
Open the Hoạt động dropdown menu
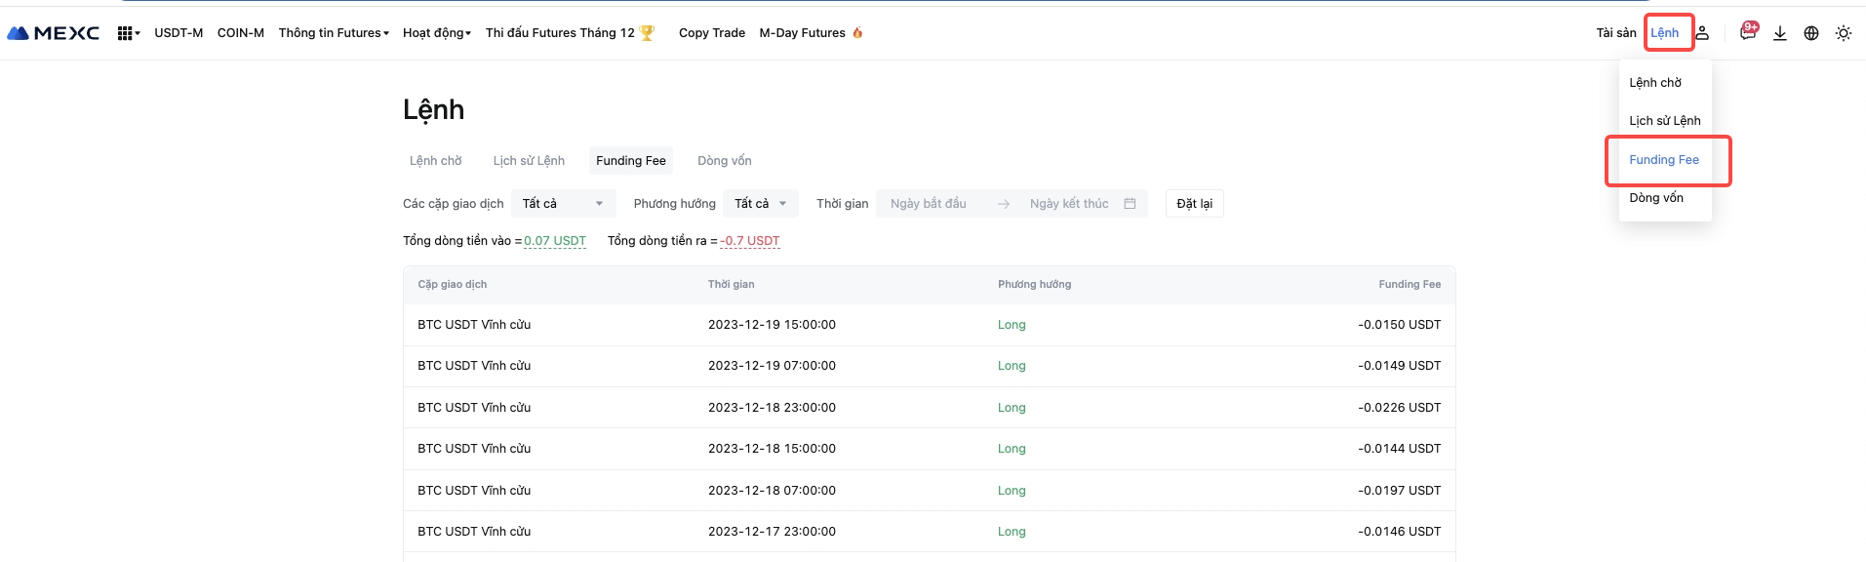point(437,33)
